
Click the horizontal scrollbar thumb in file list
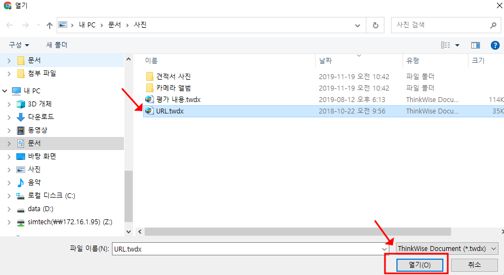(298, 232)
